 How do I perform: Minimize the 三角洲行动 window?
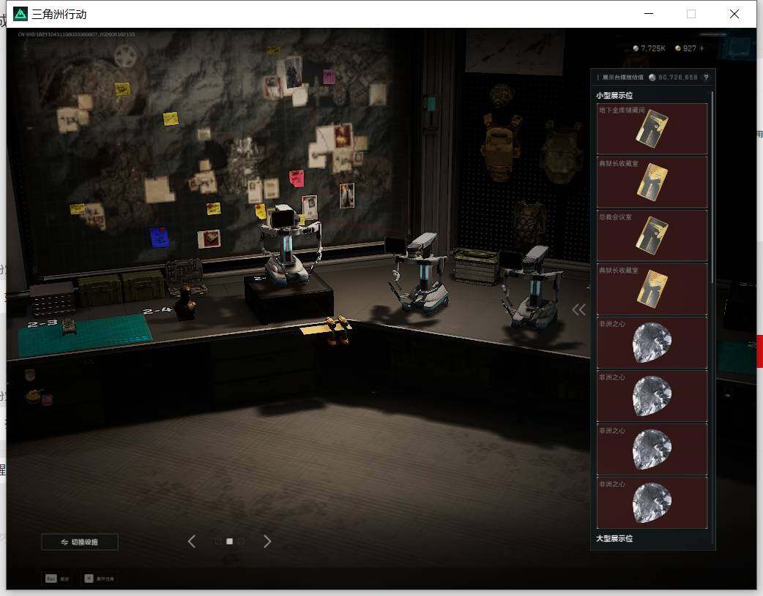pyautogui.click(x=649, y=14)
